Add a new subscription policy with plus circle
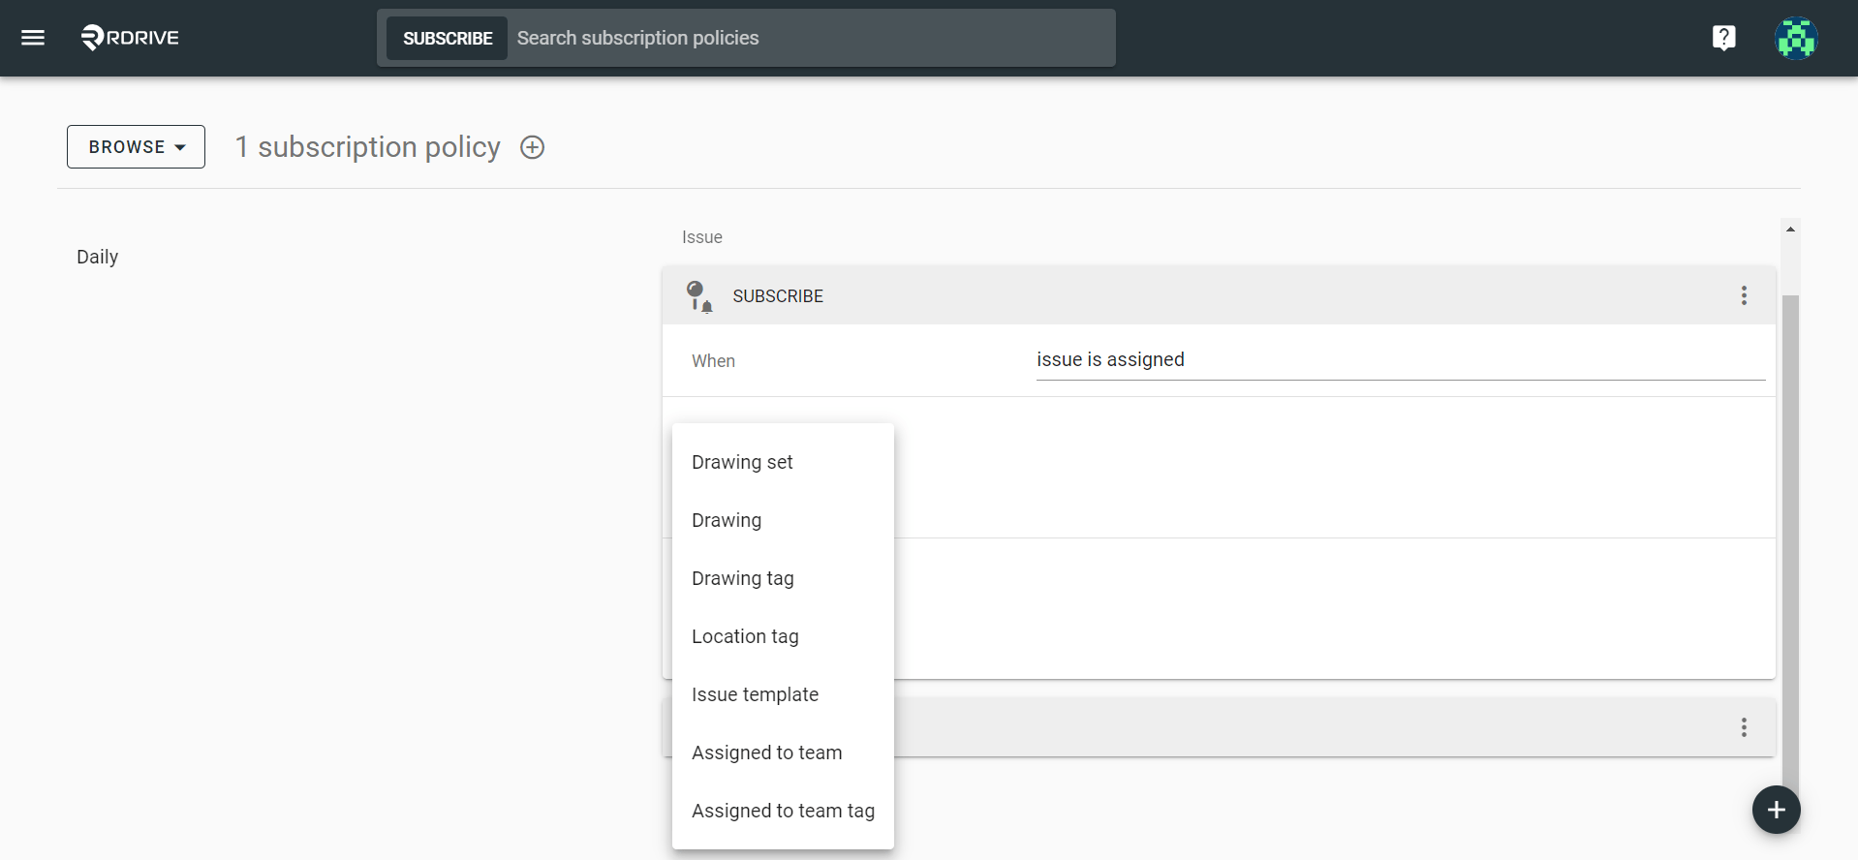 pyautogui.click(x=532, y=147)
